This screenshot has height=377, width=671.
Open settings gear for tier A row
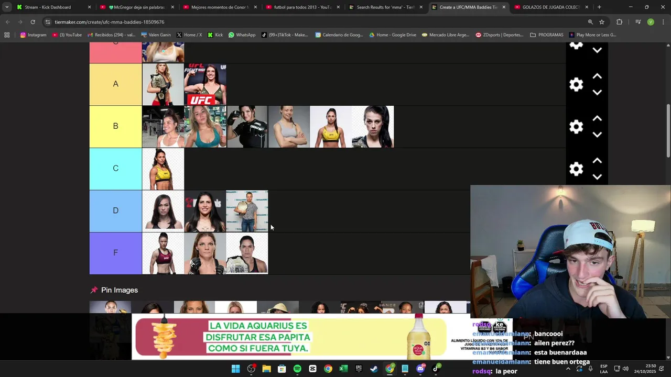576,85
